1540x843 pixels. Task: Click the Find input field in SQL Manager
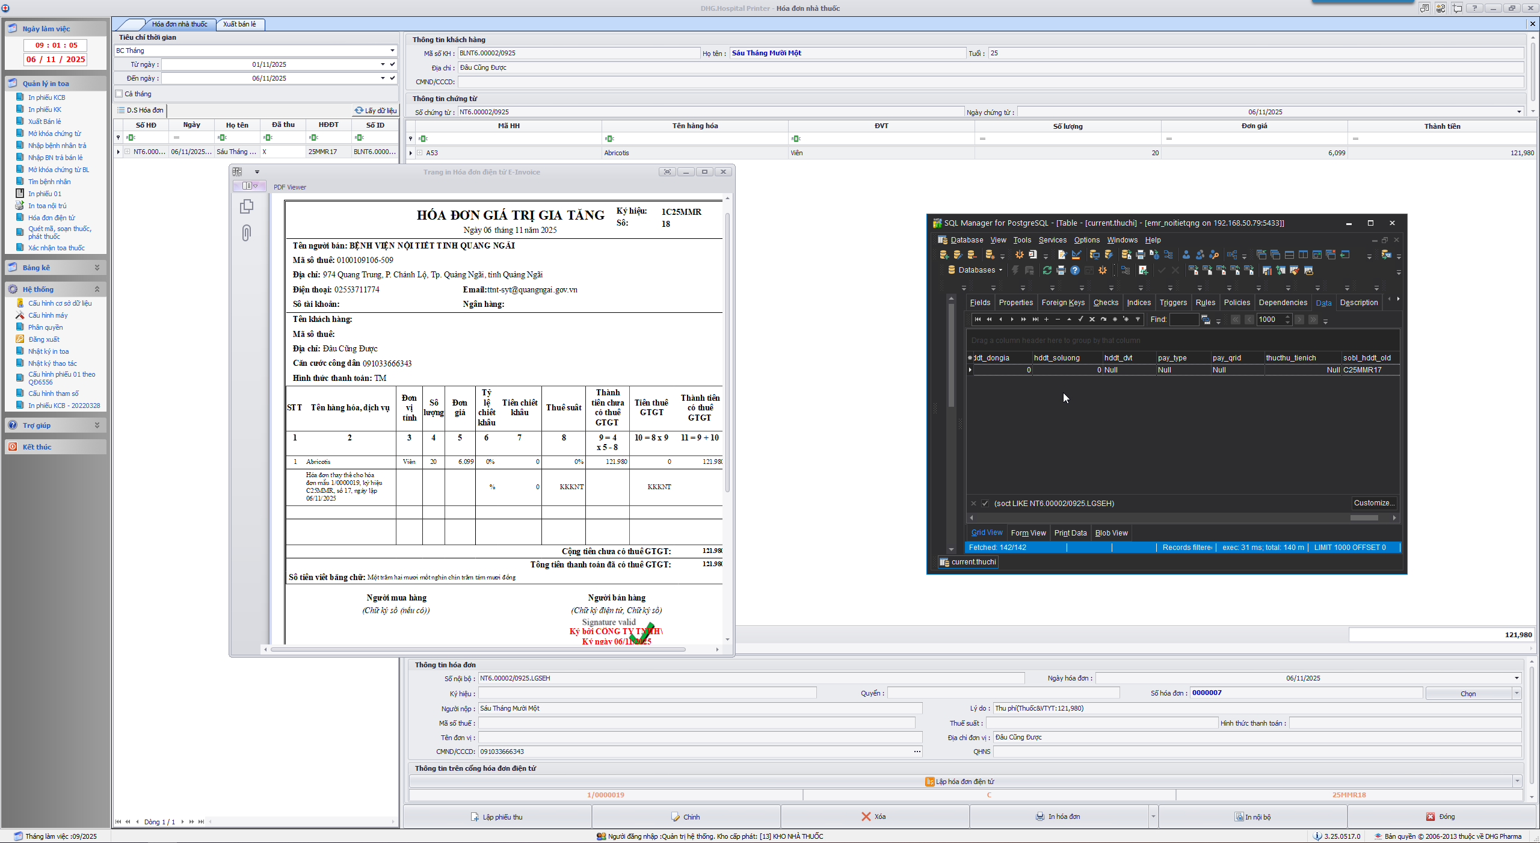(1183, 320)
